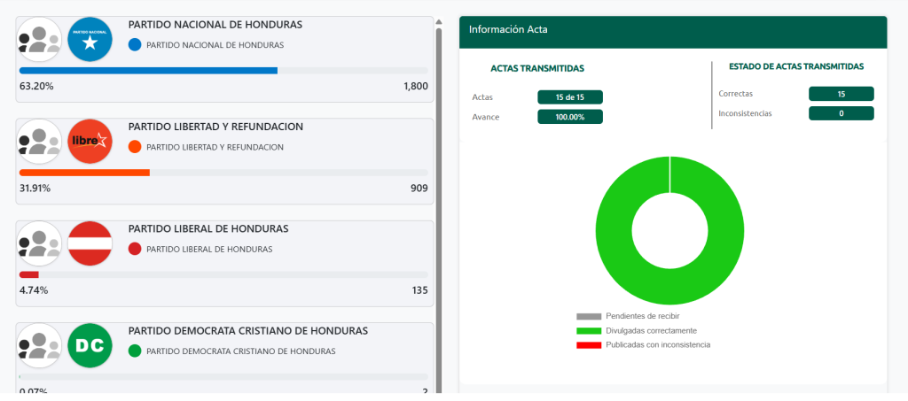The image size is (908, 401).
Task: Click the blue Partido Nacional progress bar
Action: [x=148, y=71]
